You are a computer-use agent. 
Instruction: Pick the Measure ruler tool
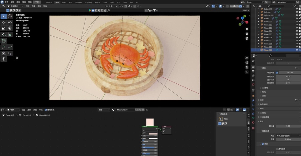tap(10, 35)
